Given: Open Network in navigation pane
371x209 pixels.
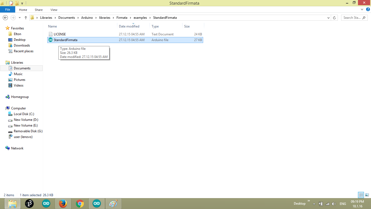Looking at the screenshot, I should click(17, 148).
